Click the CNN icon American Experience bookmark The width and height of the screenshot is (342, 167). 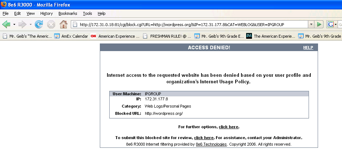click(115, 36)
